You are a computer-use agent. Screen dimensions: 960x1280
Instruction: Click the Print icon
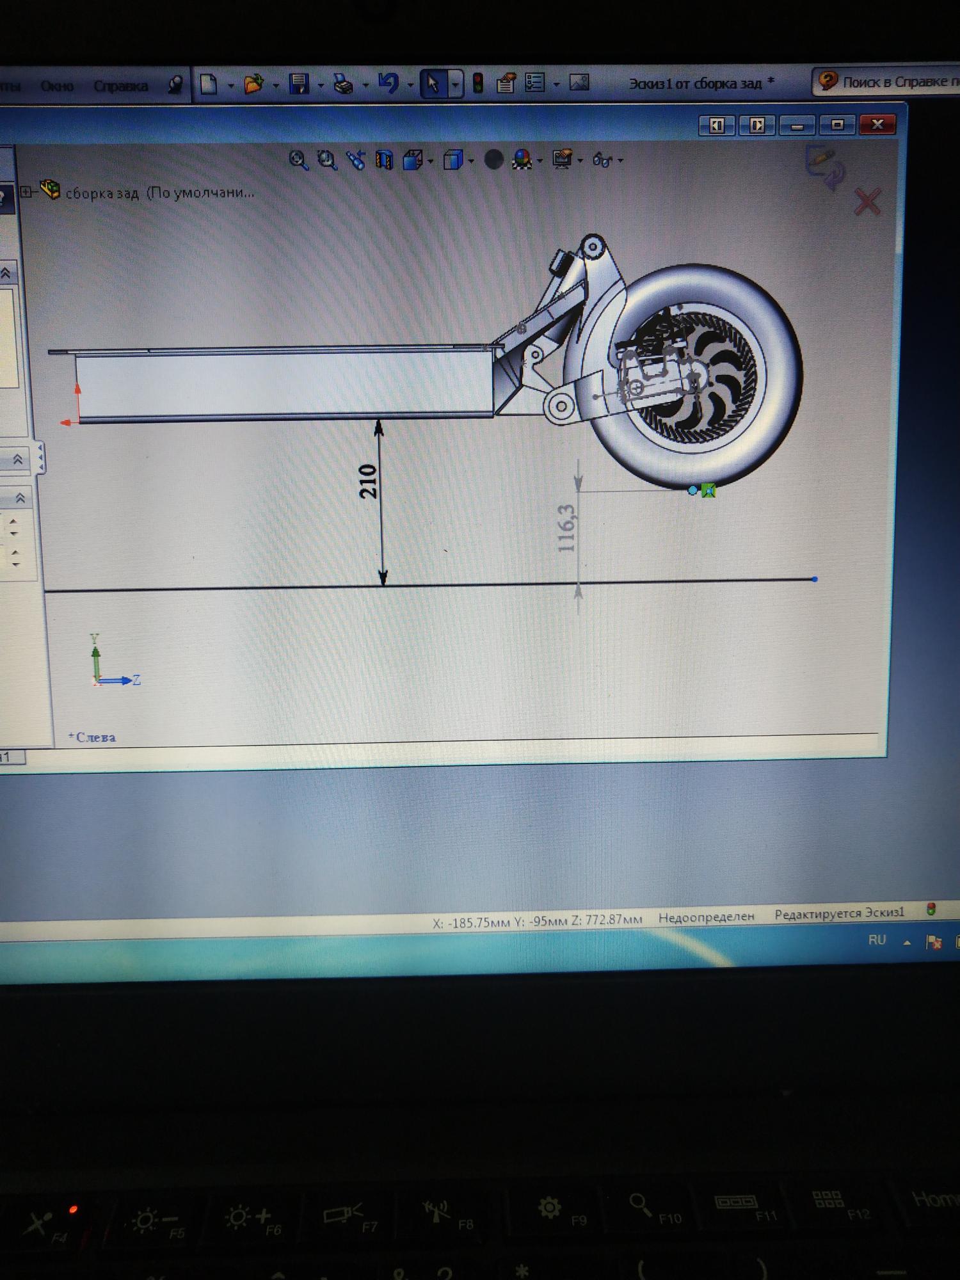[x=344, y=84]
